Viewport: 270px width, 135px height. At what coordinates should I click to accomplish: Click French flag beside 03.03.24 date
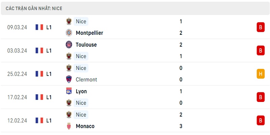[39, 50]
